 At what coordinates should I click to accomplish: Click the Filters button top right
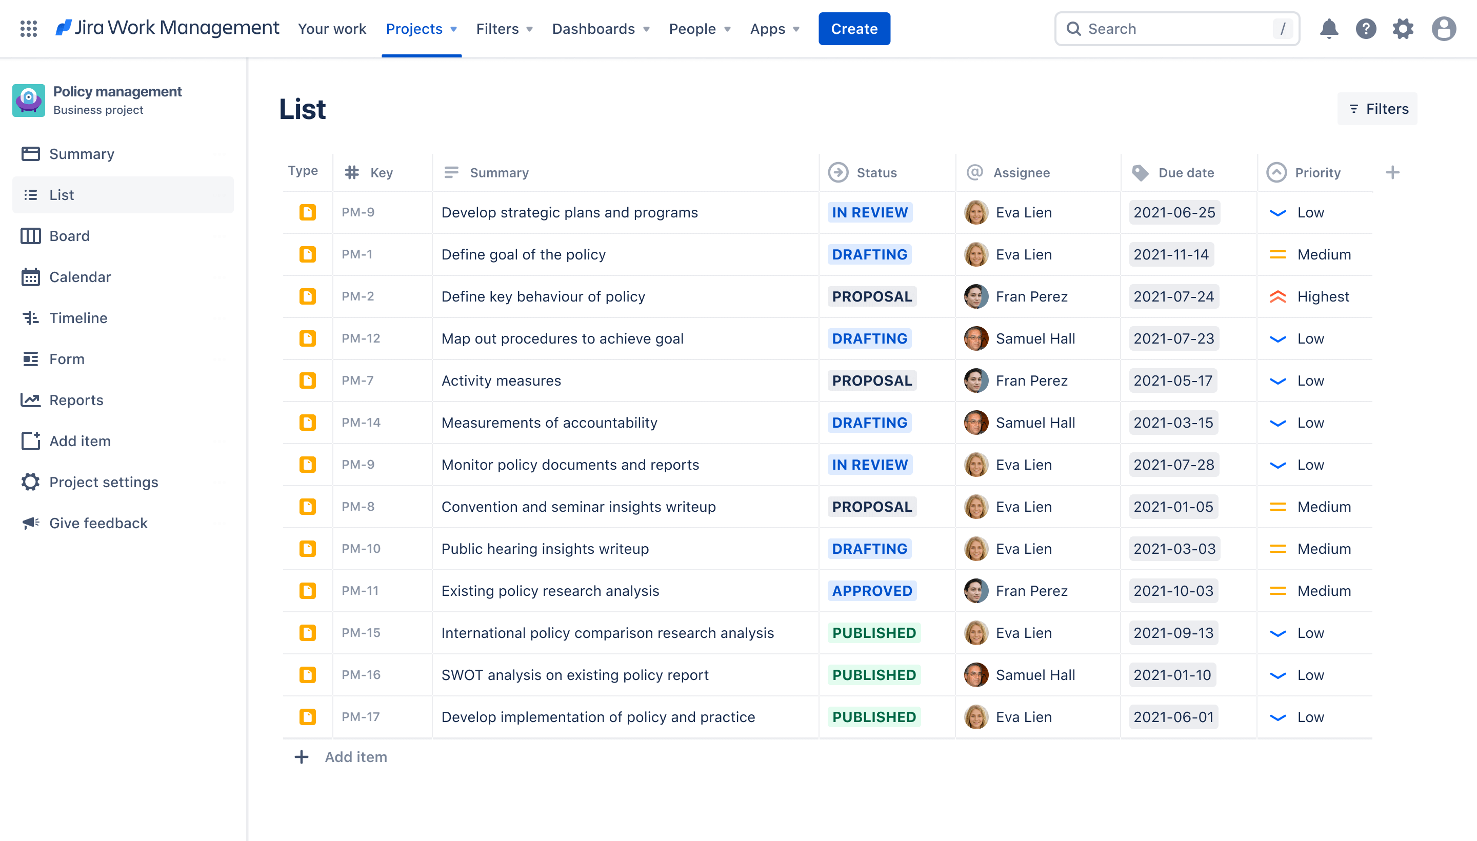(1378, 109)
